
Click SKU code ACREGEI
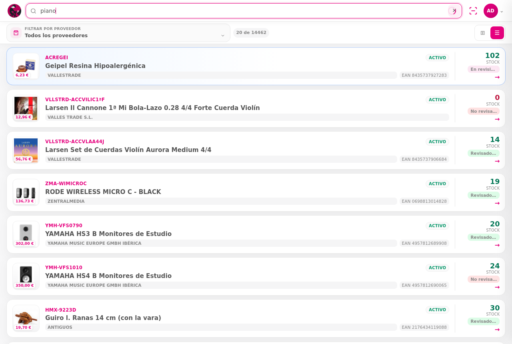click(56, 58)
